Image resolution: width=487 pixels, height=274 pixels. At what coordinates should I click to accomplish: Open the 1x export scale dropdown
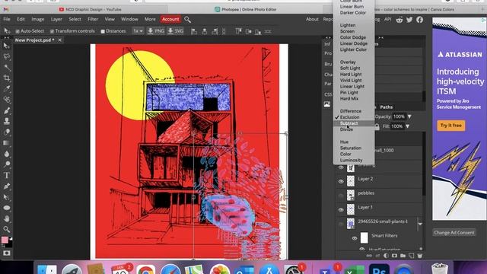point(138,31)
